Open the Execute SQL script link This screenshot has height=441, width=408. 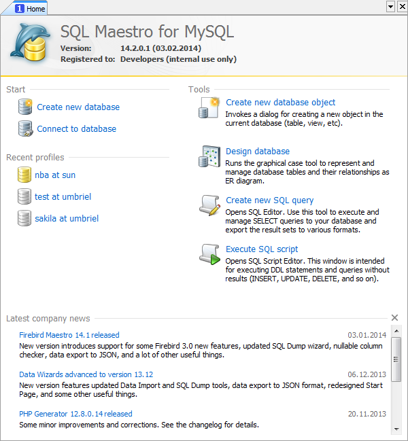coord(262,249)
